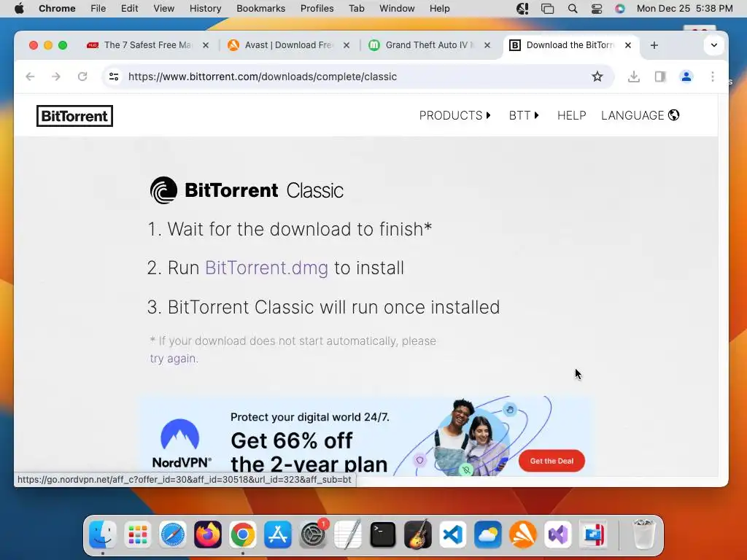Open site information icon in address bar

(x=114, y=77)
